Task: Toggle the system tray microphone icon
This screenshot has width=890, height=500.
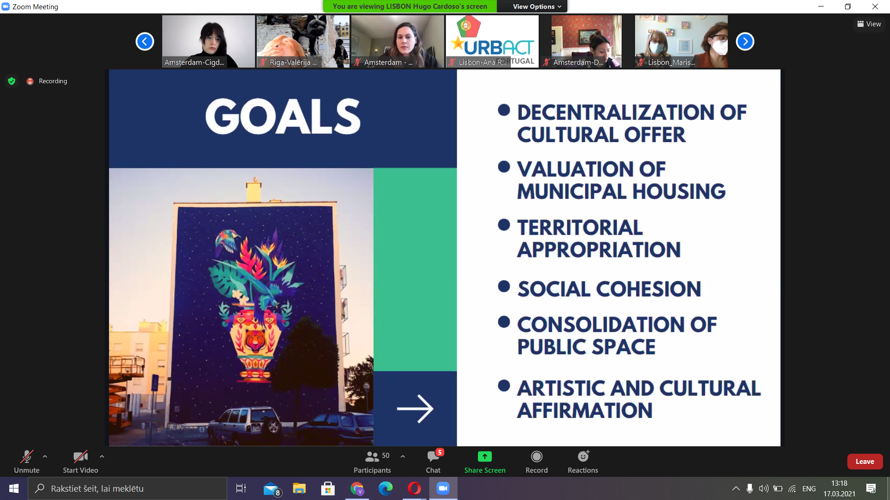Action: tap(750, 488)
